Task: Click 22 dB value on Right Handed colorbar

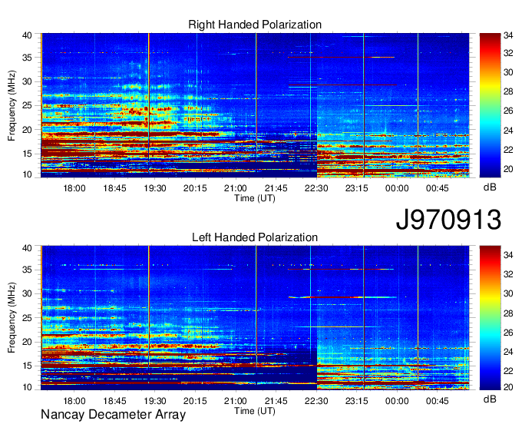Action: (x=508, y=150)
